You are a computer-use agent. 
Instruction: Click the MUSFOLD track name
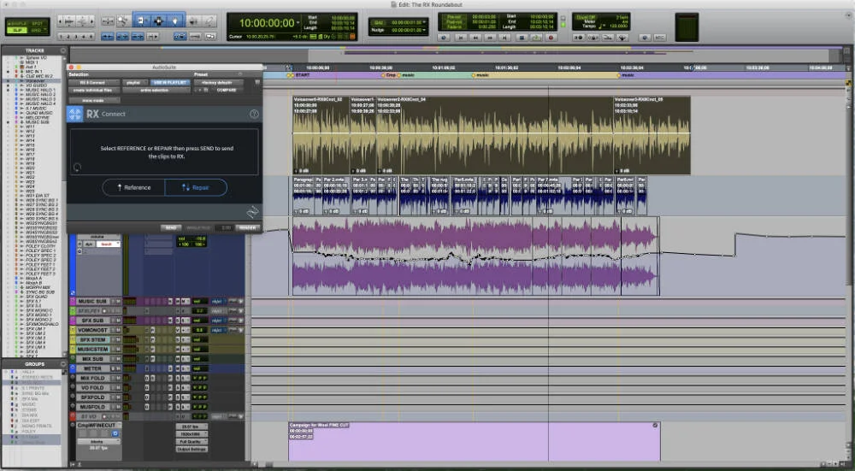[92, 407]
